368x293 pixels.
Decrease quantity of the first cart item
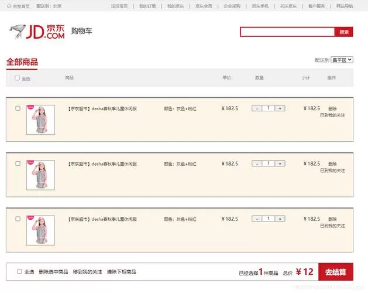point(257,108)
